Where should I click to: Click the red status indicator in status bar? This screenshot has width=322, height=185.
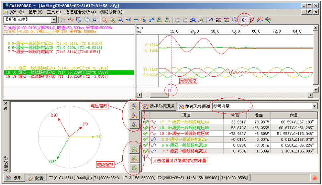(314, 178)
